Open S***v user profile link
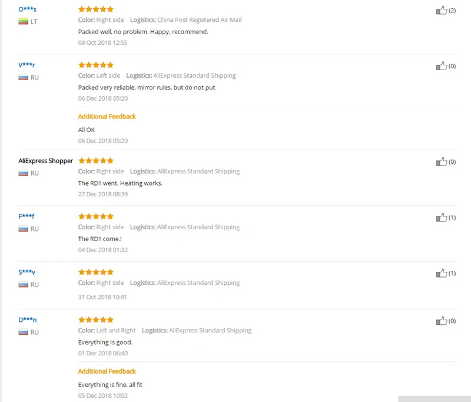This screenshot has height=402, width=471. (x=26, y=272)
